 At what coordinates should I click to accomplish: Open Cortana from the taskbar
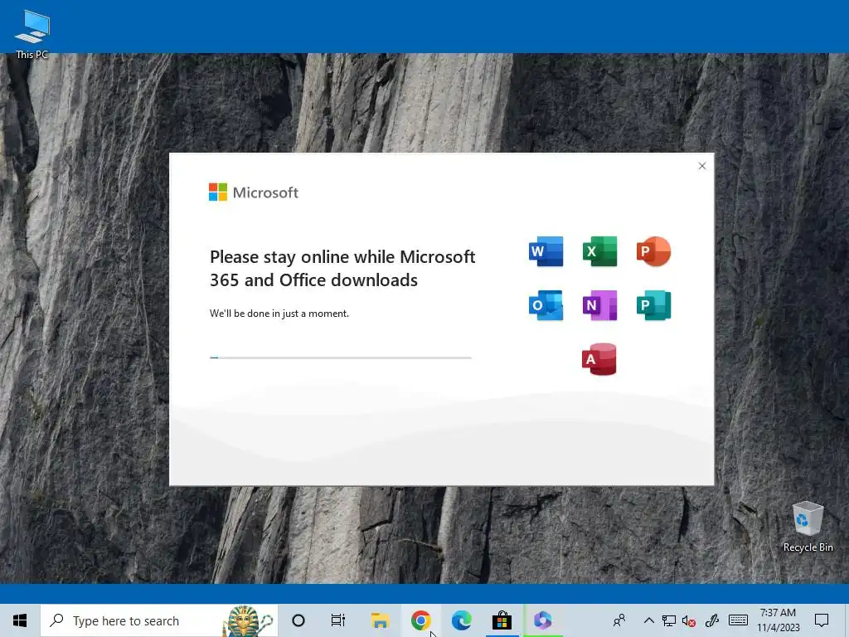point(298,620)
